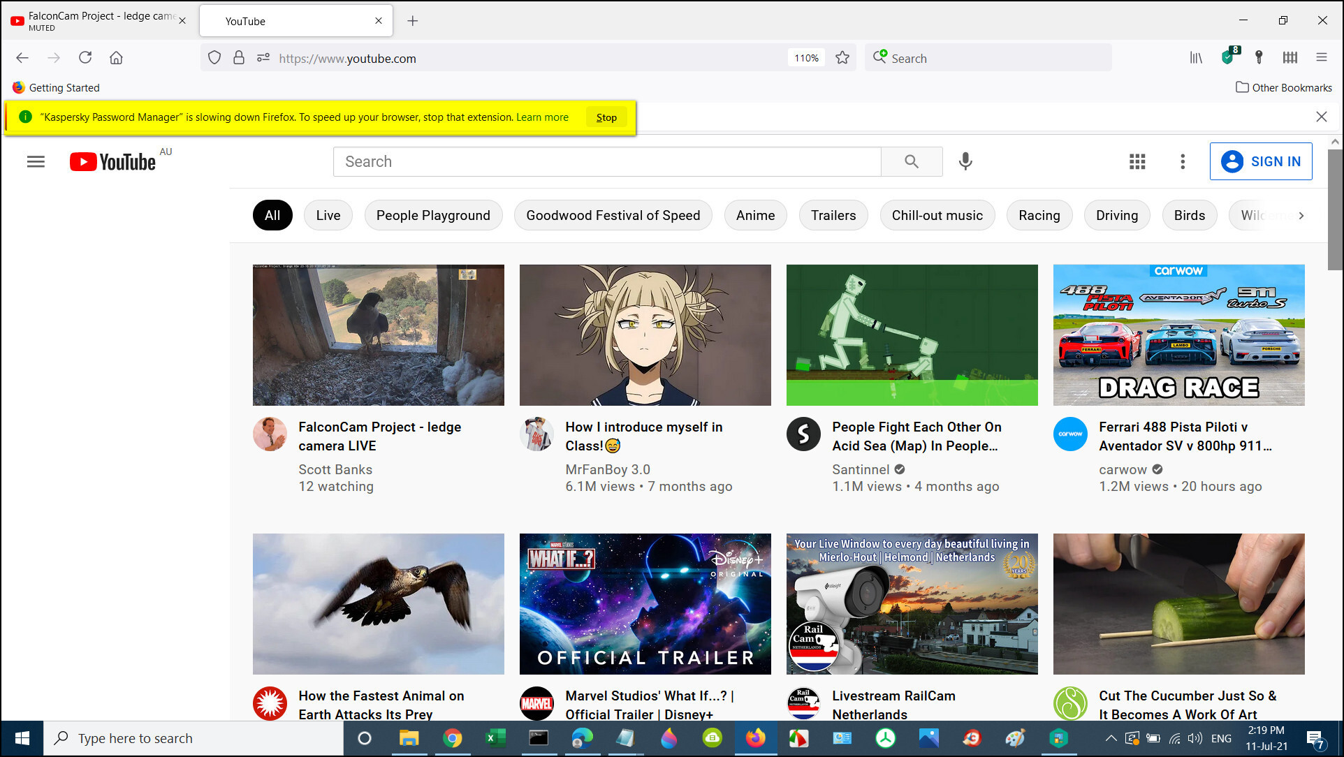Open the Scott Banks channel avatar
The height and width of the screenshot is (757, 1344).
(270, 434)
